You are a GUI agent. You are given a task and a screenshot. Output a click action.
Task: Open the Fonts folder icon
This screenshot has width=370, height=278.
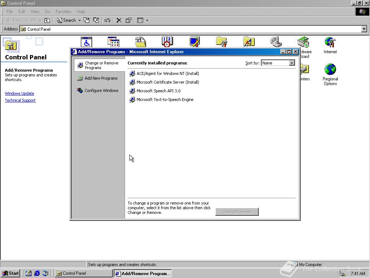pyautogui.click(x=249, y=42)
